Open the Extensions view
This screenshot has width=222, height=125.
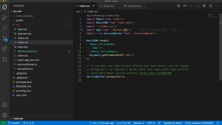tap(5, 49)
